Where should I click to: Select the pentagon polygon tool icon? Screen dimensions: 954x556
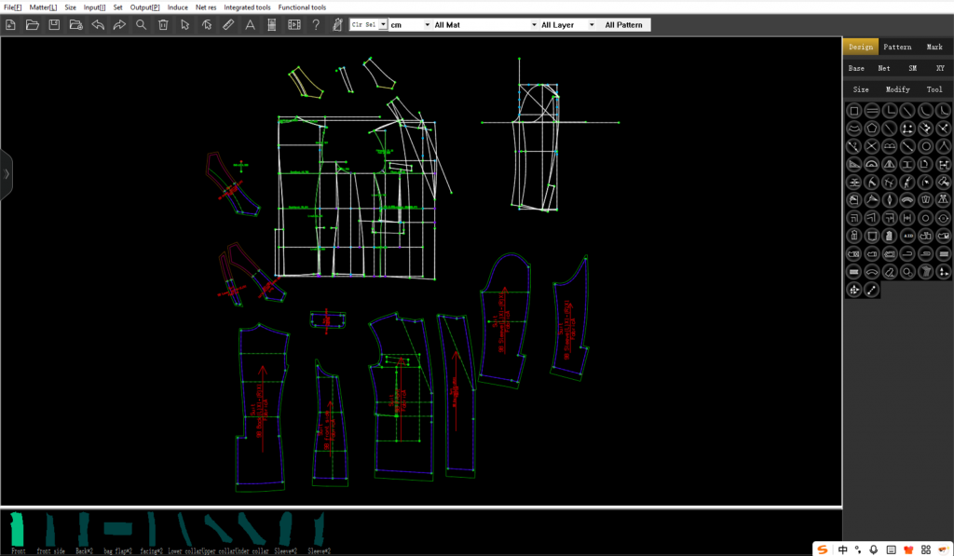(x=871, y=129)
